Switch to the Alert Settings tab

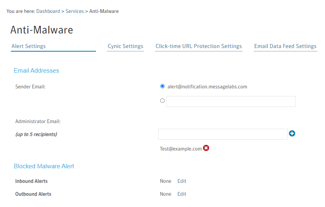(29, 46)
